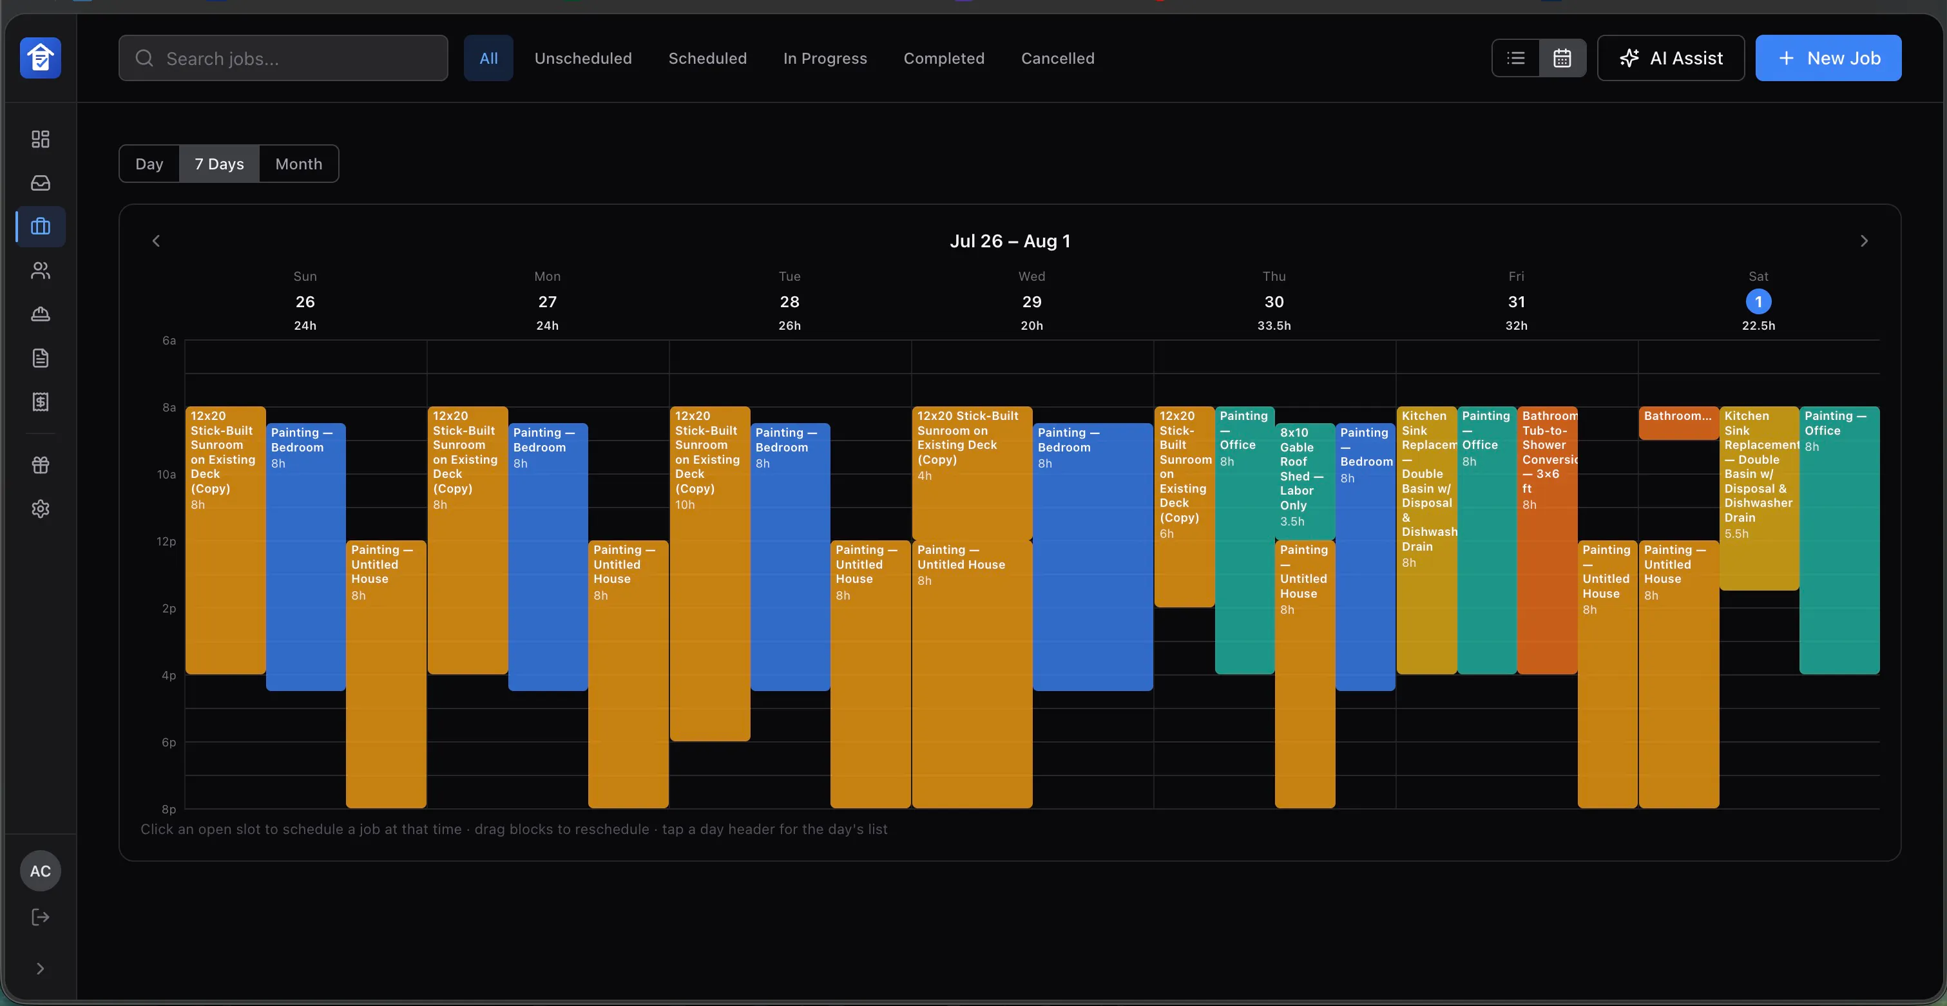Select the Unscheduled filter tab

pyautogui.click(x=582, y=57)
